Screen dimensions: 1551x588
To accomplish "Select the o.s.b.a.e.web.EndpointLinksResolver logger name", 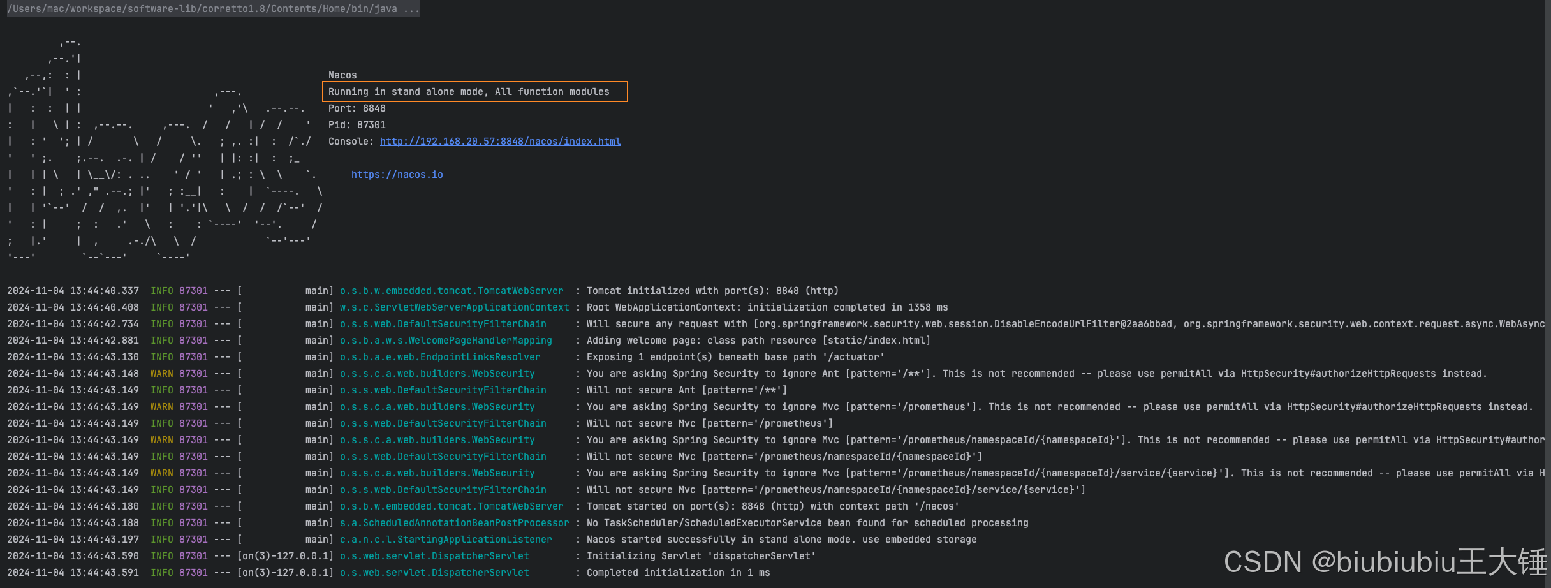I will tap(440, 357).
